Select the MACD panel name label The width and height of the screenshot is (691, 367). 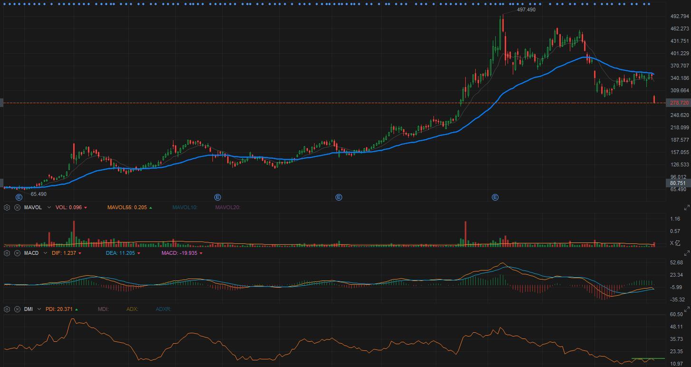tap(31, 253)
